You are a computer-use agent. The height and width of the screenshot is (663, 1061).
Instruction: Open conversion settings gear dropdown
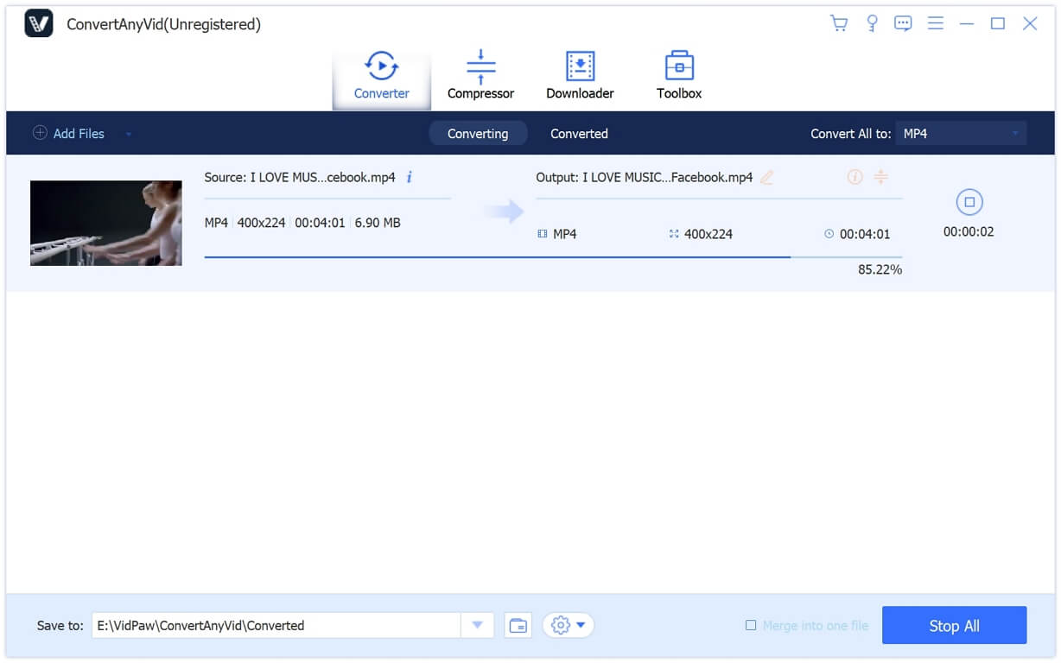point(568,625)
